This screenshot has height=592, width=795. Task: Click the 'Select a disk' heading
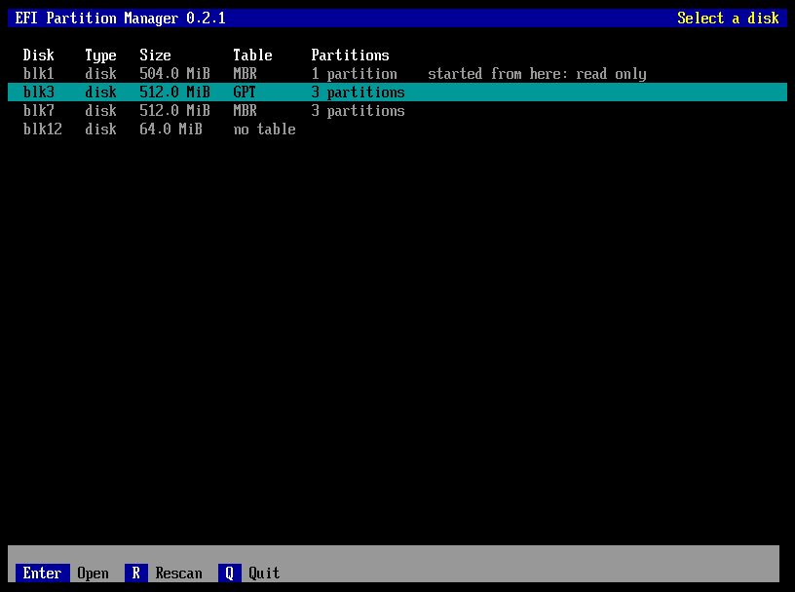tap(728, 18)
